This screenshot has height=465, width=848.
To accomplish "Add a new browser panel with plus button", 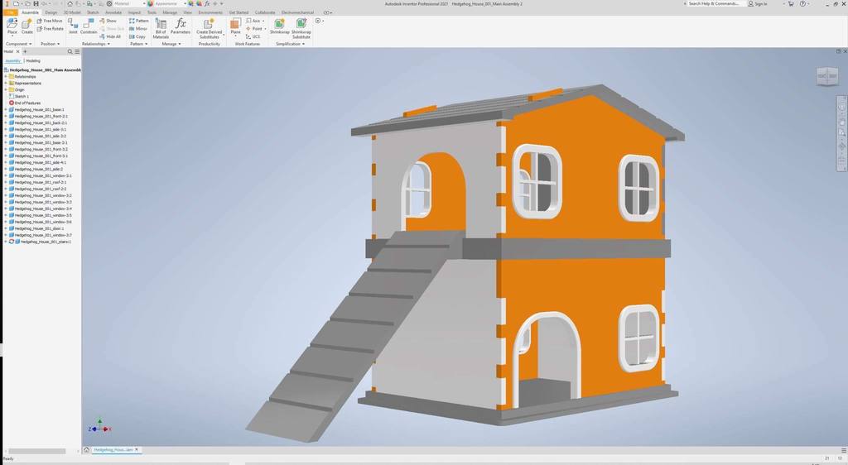I will [x=25, y=52].
